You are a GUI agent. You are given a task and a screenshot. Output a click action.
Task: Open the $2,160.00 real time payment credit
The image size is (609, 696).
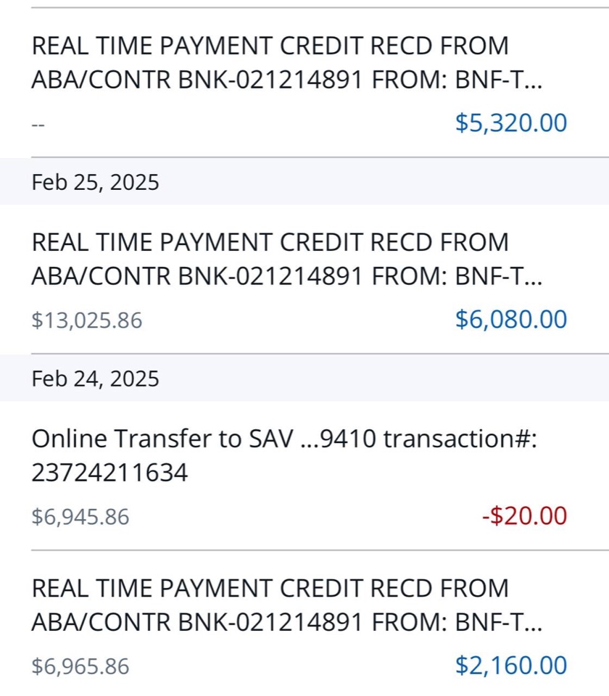coord(304,623)
